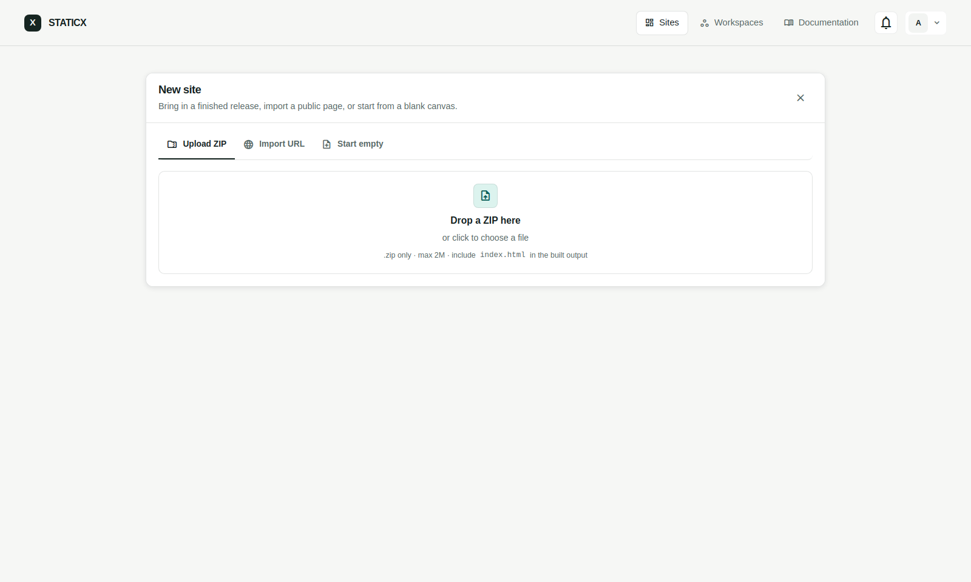Switch to the Start empty tab
Viewport: 971px width, 582px height.
[x=353, y=144]
